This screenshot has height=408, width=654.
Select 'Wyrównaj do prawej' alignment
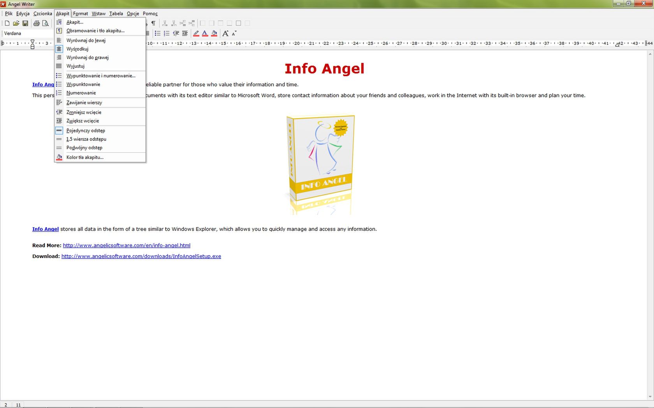[100, 58]
